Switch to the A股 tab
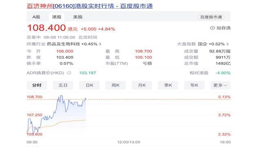Viewport: 261px width, 147px height. [x=36, y=17]
